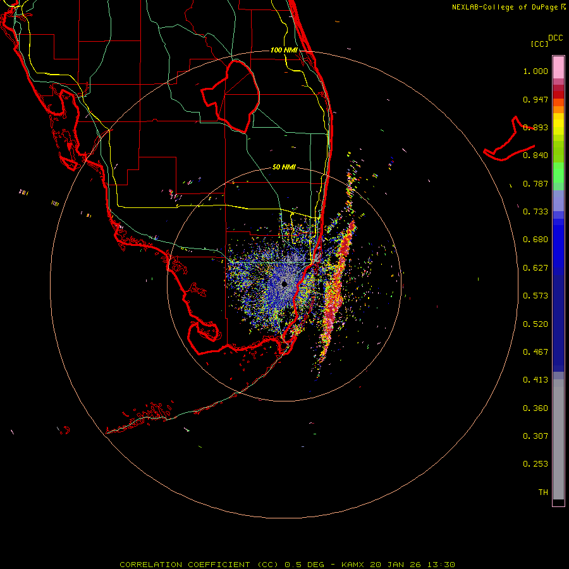Click the 0.733 legend value
Image resolution: width=569 pixels, height=569 pixels.
click(535, 212)
